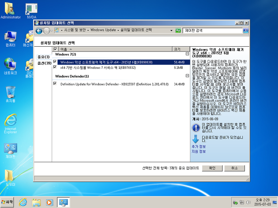
Task: Click 시스템 및 보안 breadcrumb
Action: 75,30
